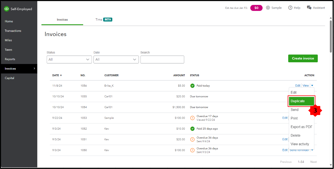This screenshot has height=169, width=334.
Task: Click the date 9/22/24
Action: click(57, 118)
